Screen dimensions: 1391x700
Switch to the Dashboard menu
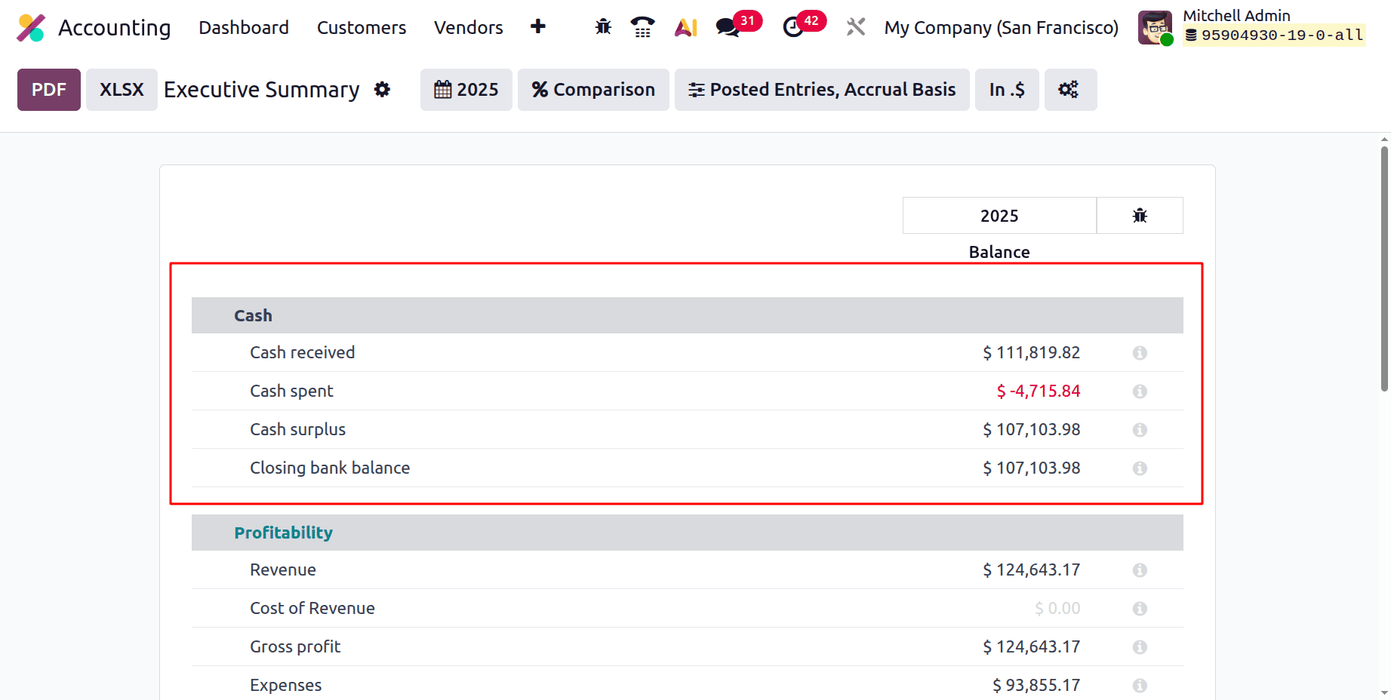click(243, 27)
